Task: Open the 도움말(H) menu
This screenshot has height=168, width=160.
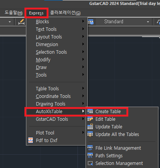Action: (x=13, y=13)
